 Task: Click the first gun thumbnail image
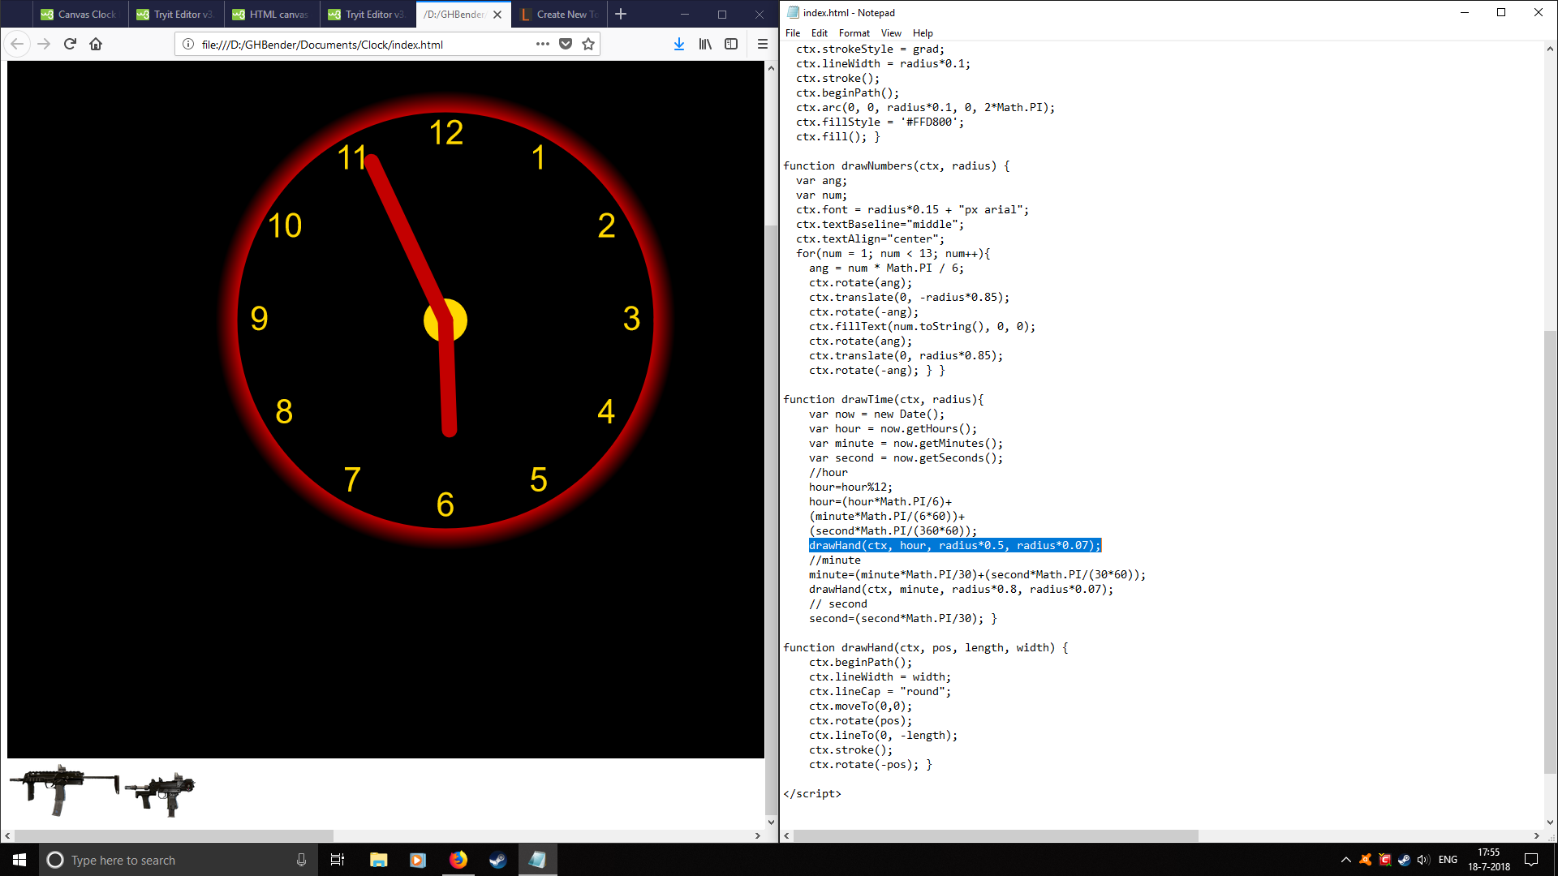click(64, 789)
